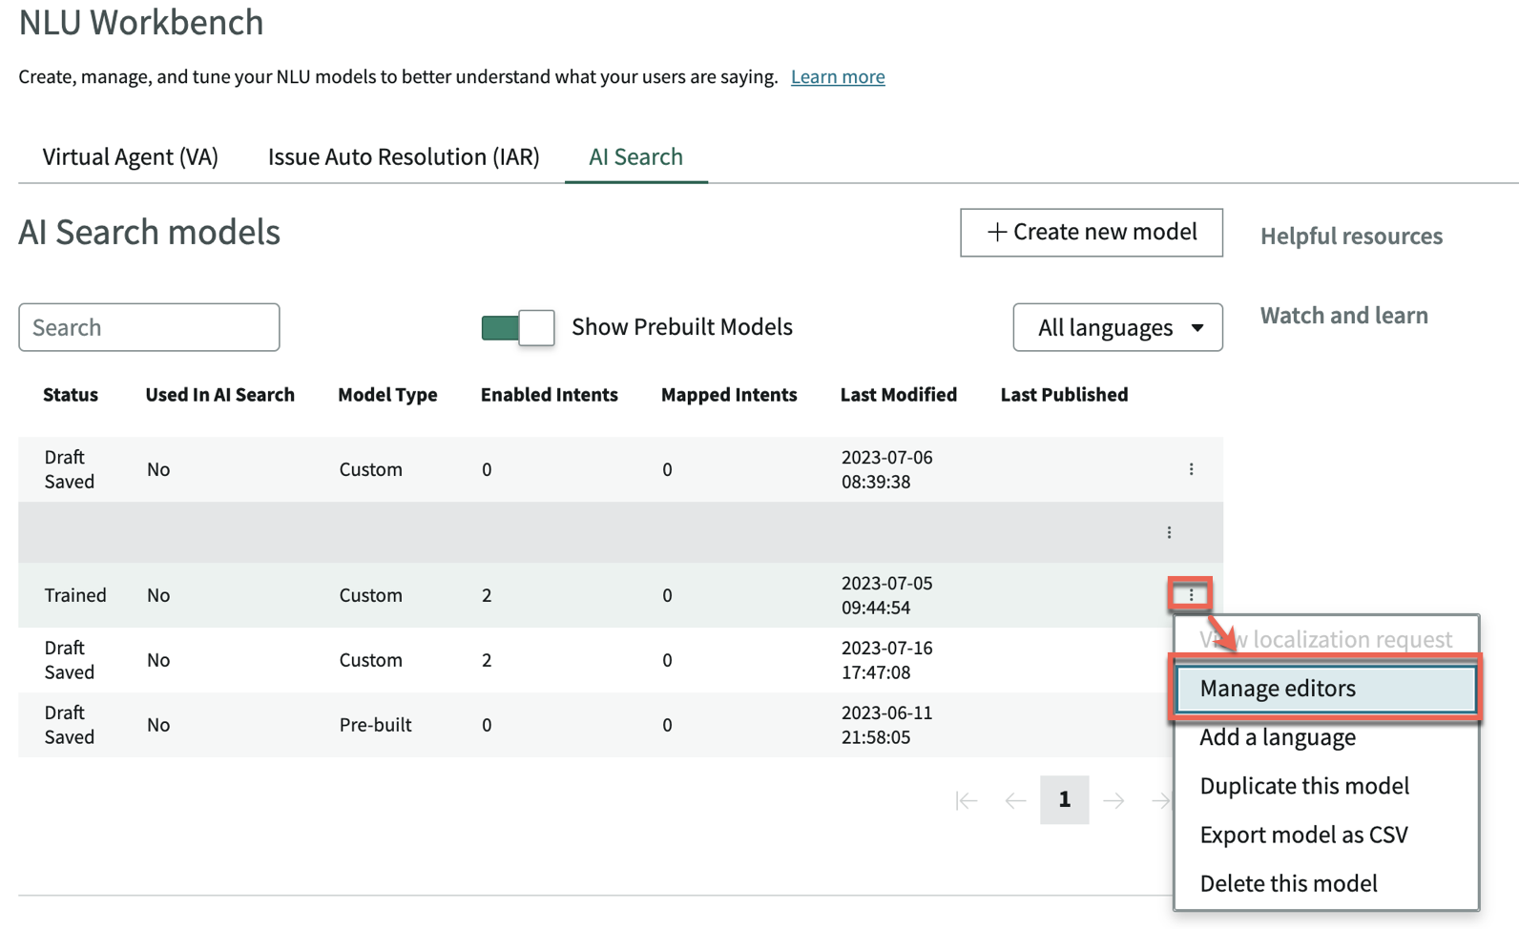Click the NLU Workbench title

click(141, 22)
